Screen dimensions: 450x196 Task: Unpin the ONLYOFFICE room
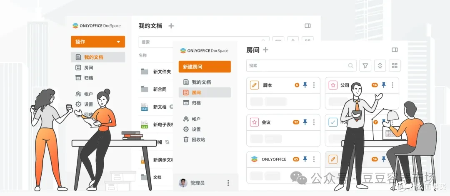pos(305,159)
